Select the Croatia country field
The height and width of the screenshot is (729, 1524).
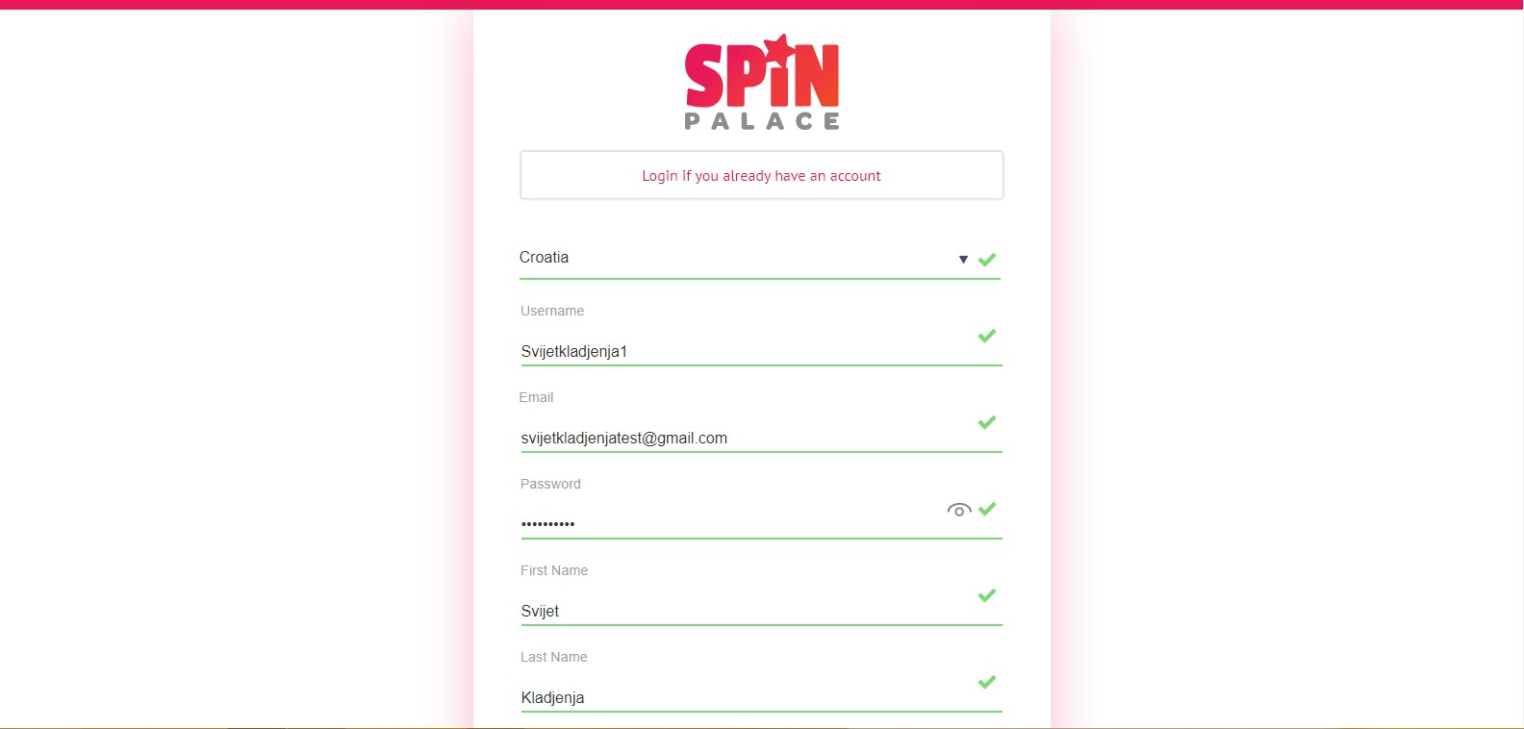point(731,258)
